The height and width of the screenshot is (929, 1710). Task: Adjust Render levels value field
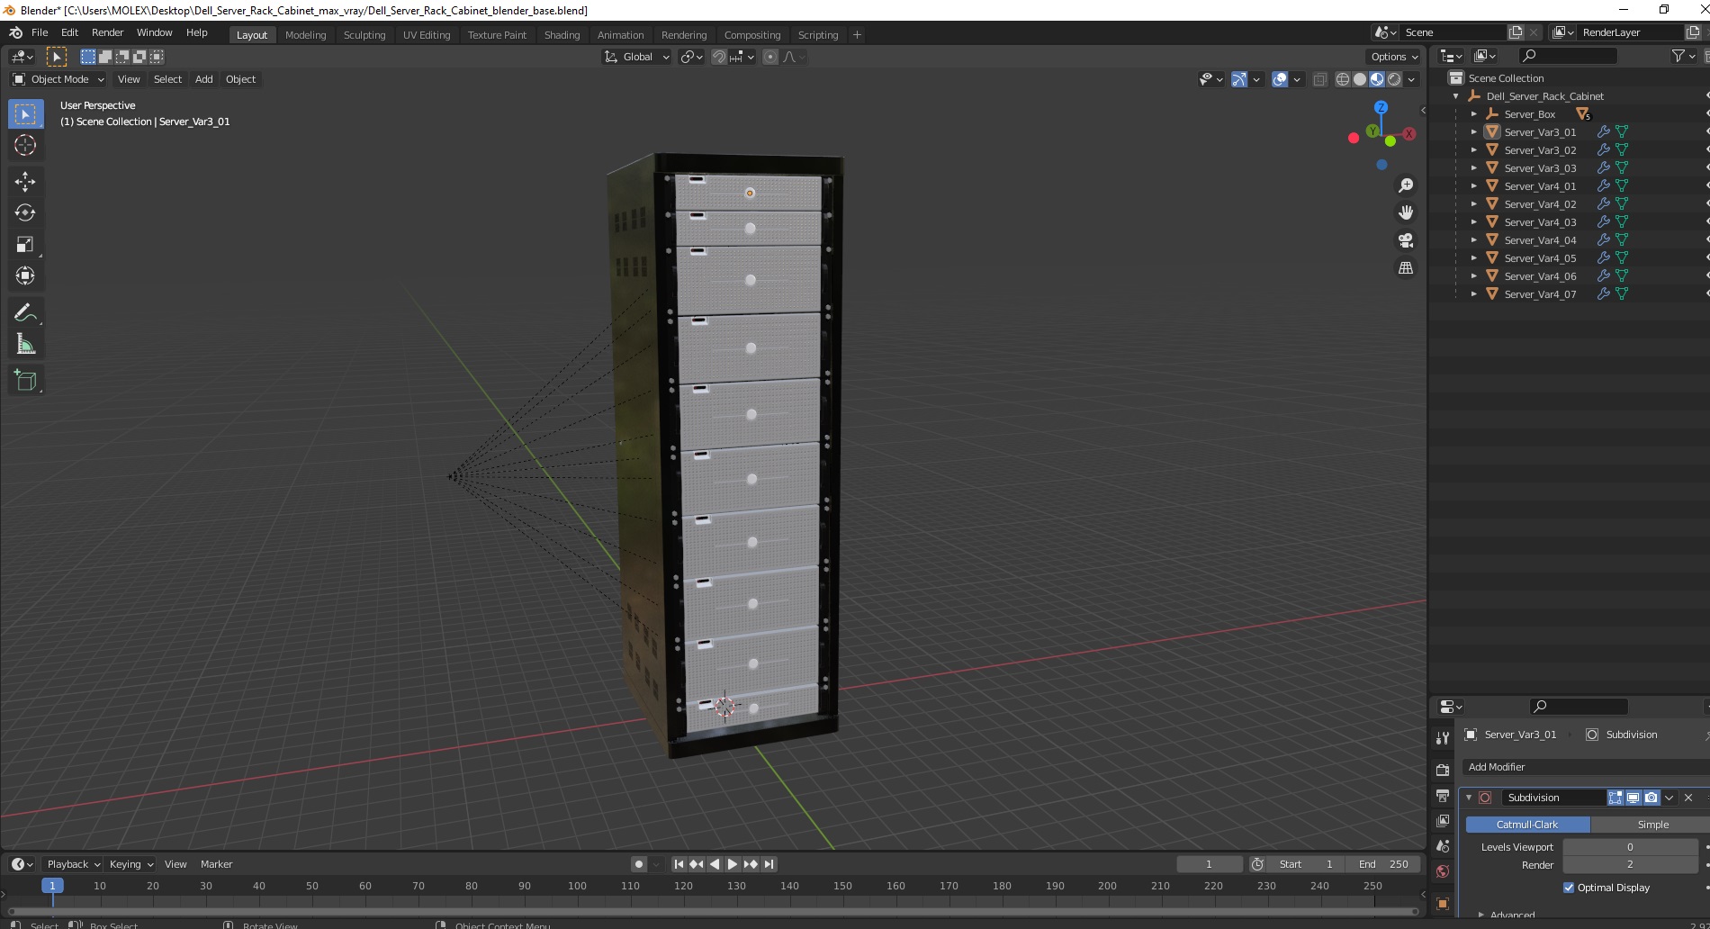(x=1630, y=865)
